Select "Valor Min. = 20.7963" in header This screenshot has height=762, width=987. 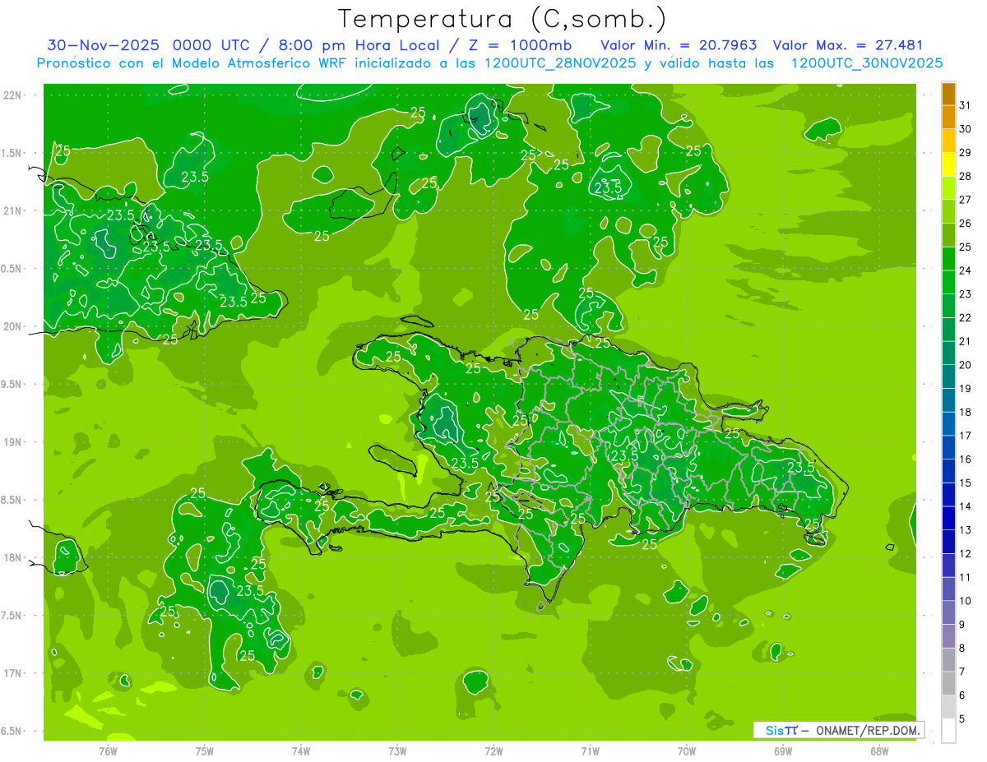click(x=679, y=44)
